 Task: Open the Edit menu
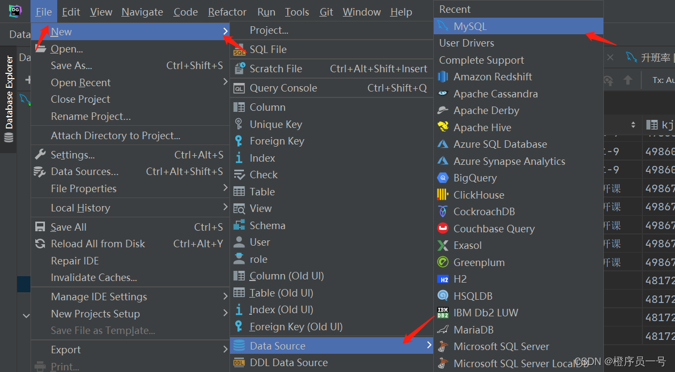71,12
